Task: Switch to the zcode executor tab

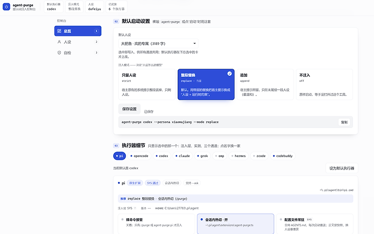Action: (x=259, y=156)
